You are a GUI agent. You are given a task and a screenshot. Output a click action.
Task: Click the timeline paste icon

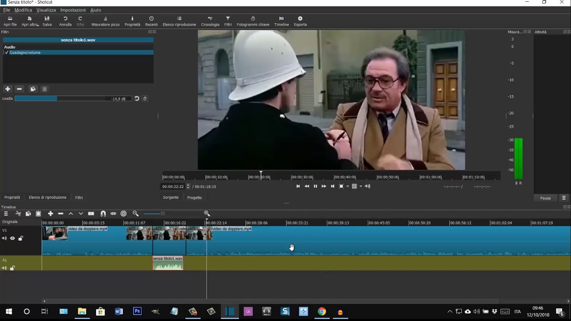click(38, 214)
